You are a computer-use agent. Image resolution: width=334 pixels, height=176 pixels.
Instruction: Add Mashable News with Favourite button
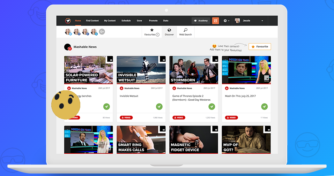point(260,47)
